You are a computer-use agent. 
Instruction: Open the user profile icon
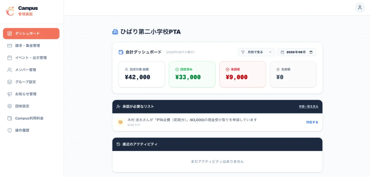360,7
